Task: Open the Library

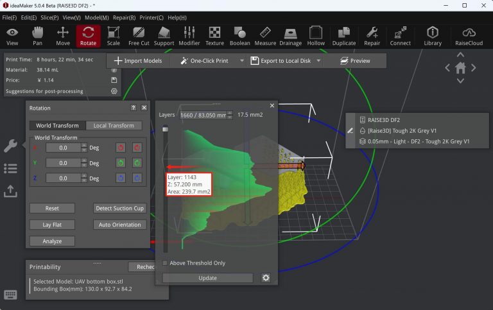Action: (x=433, y=37)
